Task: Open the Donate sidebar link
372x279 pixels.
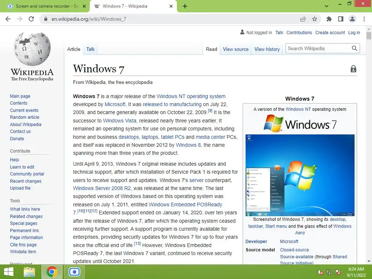Action: coord(17,138)
